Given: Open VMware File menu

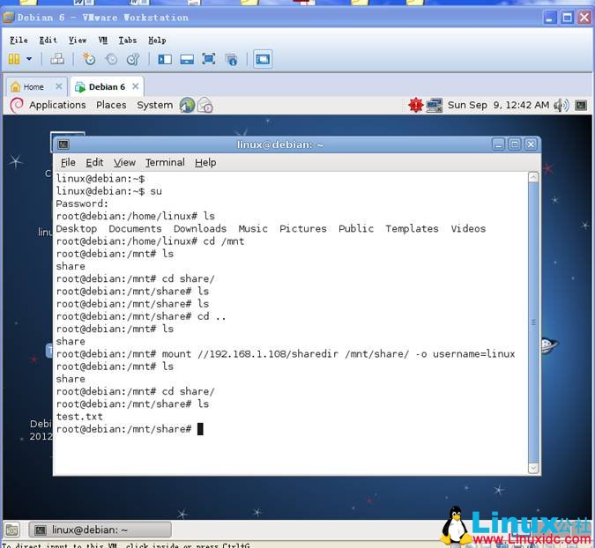Looking at the screenshot, I should tap(19, 41).
